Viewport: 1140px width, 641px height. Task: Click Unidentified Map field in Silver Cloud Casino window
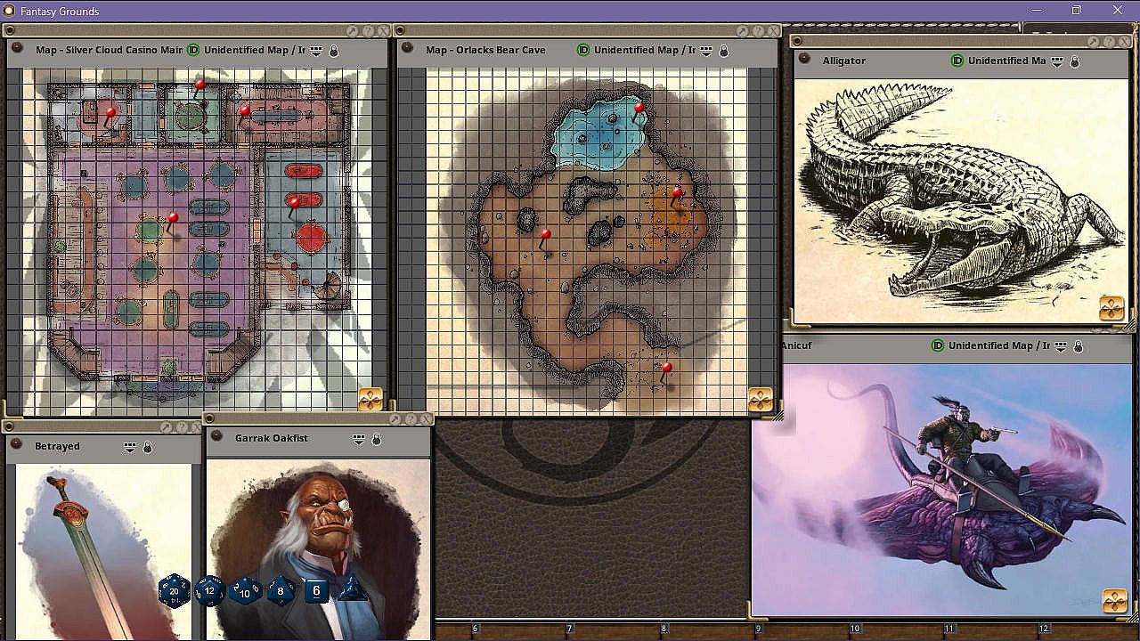coord(255,50)
